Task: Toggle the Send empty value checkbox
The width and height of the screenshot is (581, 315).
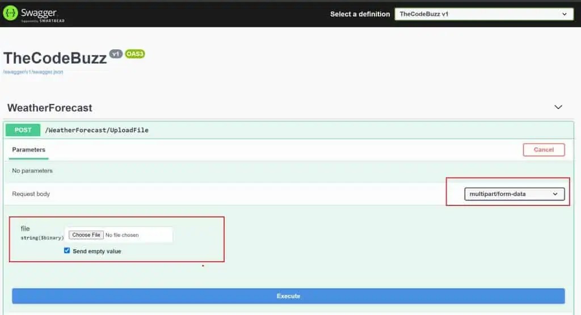Action: pyautogui.click(x=67, y=250)
